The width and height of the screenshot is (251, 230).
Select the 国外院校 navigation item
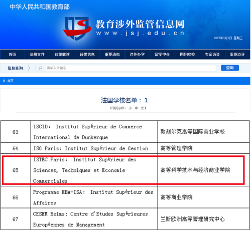tap(187, 55)
